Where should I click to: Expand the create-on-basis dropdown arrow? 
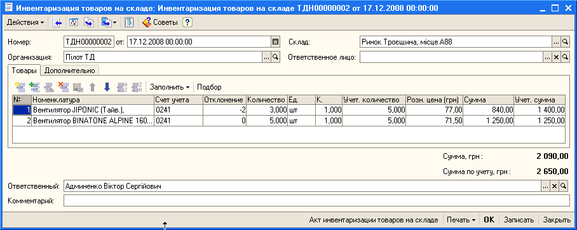click(x=114, y=23)
